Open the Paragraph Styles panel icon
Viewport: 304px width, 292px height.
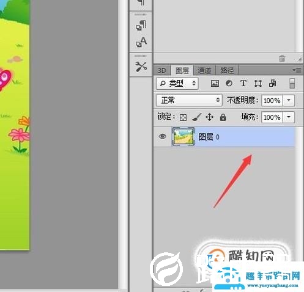tap(141, 26)
